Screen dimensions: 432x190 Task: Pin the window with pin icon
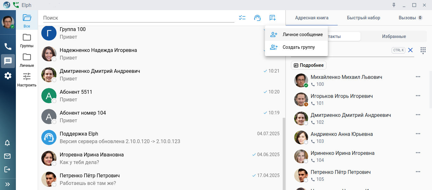(394, 5)
